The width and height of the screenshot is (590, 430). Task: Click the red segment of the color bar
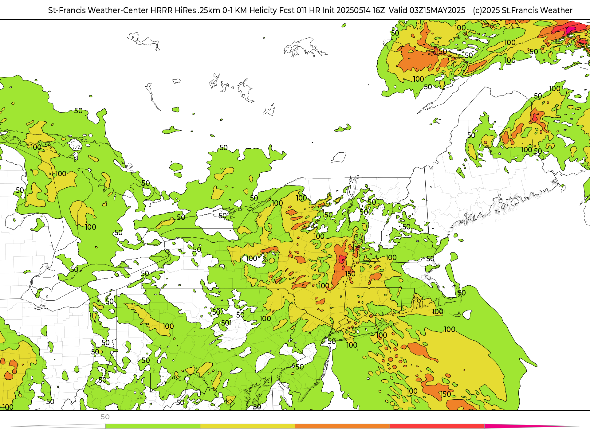(x=437, y=426)
